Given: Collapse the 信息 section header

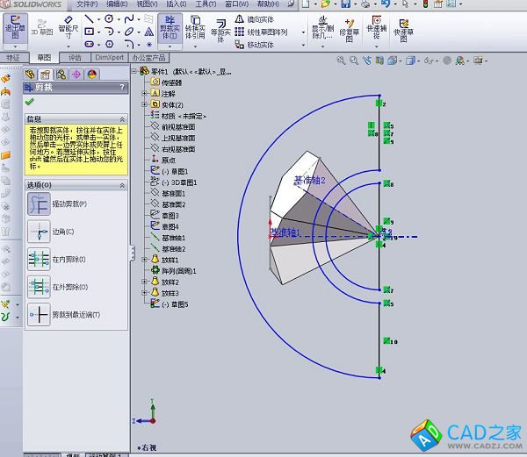Looking at the screenshot, I should (122, 118).
